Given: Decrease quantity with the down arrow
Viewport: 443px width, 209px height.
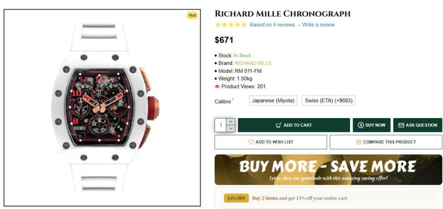Looking at the screenshot, I should tap(231, 129).
